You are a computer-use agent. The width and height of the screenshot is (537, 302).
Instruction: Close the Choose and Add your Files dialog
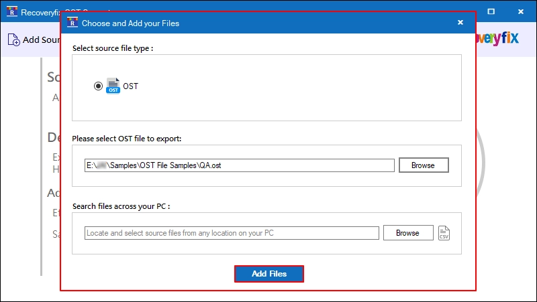tap(460, 22)
